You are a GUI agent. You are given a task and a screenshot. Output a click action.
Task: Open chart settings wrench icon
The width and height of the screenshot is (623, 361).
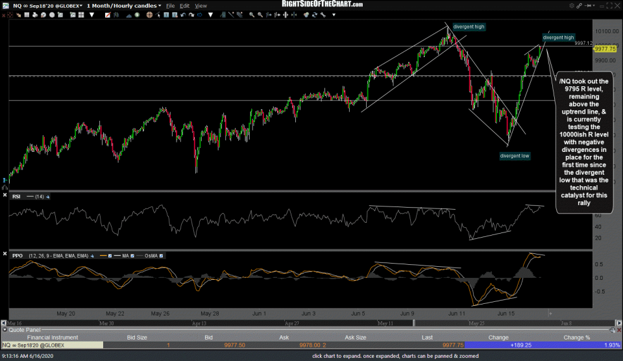coord(323,15)
